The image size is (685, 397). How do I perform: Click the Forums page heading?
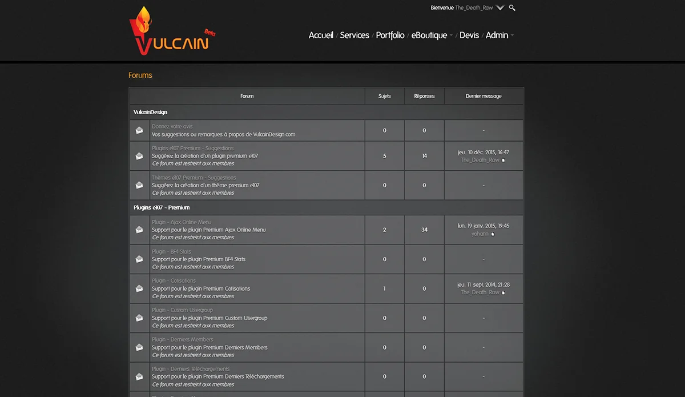[x=140, y=75]
